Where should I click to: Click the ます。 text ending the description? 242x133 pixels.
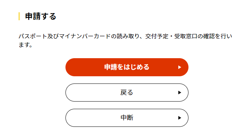pyautogui.click(x=25, y=45)
